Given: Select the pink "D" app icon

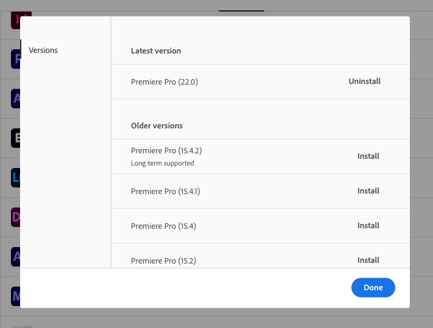Looking at the screenshot, I should [x=16, y=217].
